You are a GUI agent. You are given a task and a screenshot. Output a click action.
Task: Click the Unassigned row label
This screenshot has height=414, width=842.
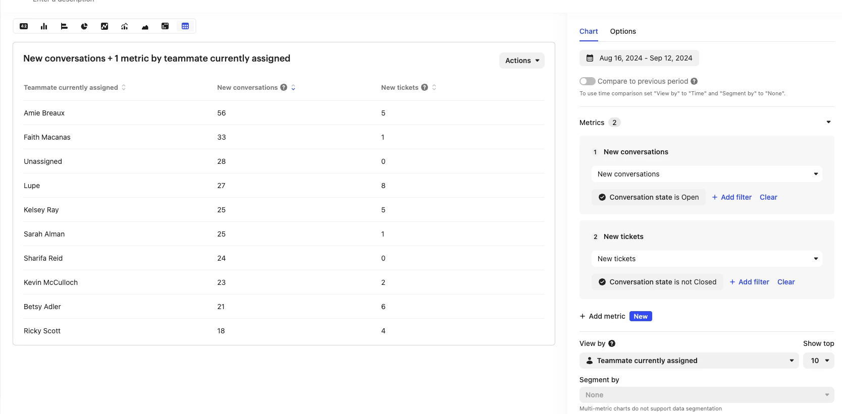coord(43,161)
